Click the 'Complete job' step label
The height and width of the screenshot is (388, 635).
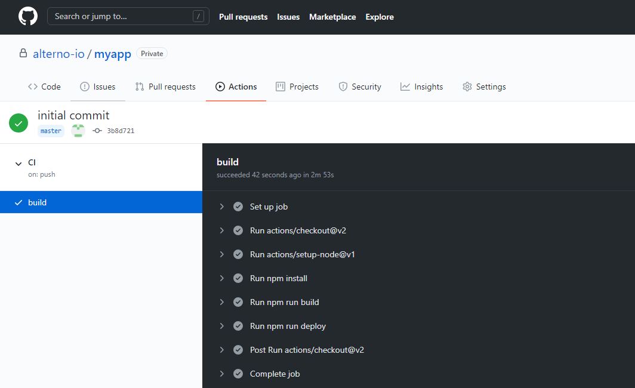(x=275, y=374)
